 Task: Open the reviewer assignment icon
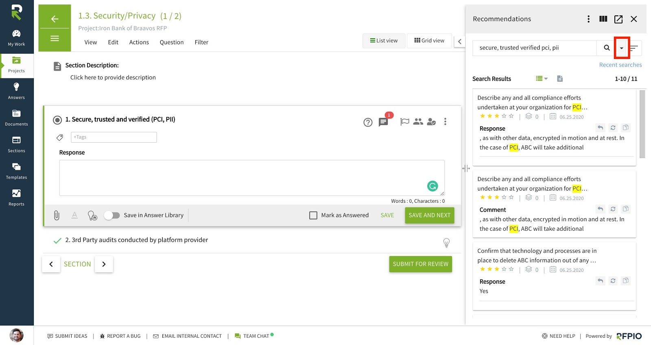coord(431,122)
